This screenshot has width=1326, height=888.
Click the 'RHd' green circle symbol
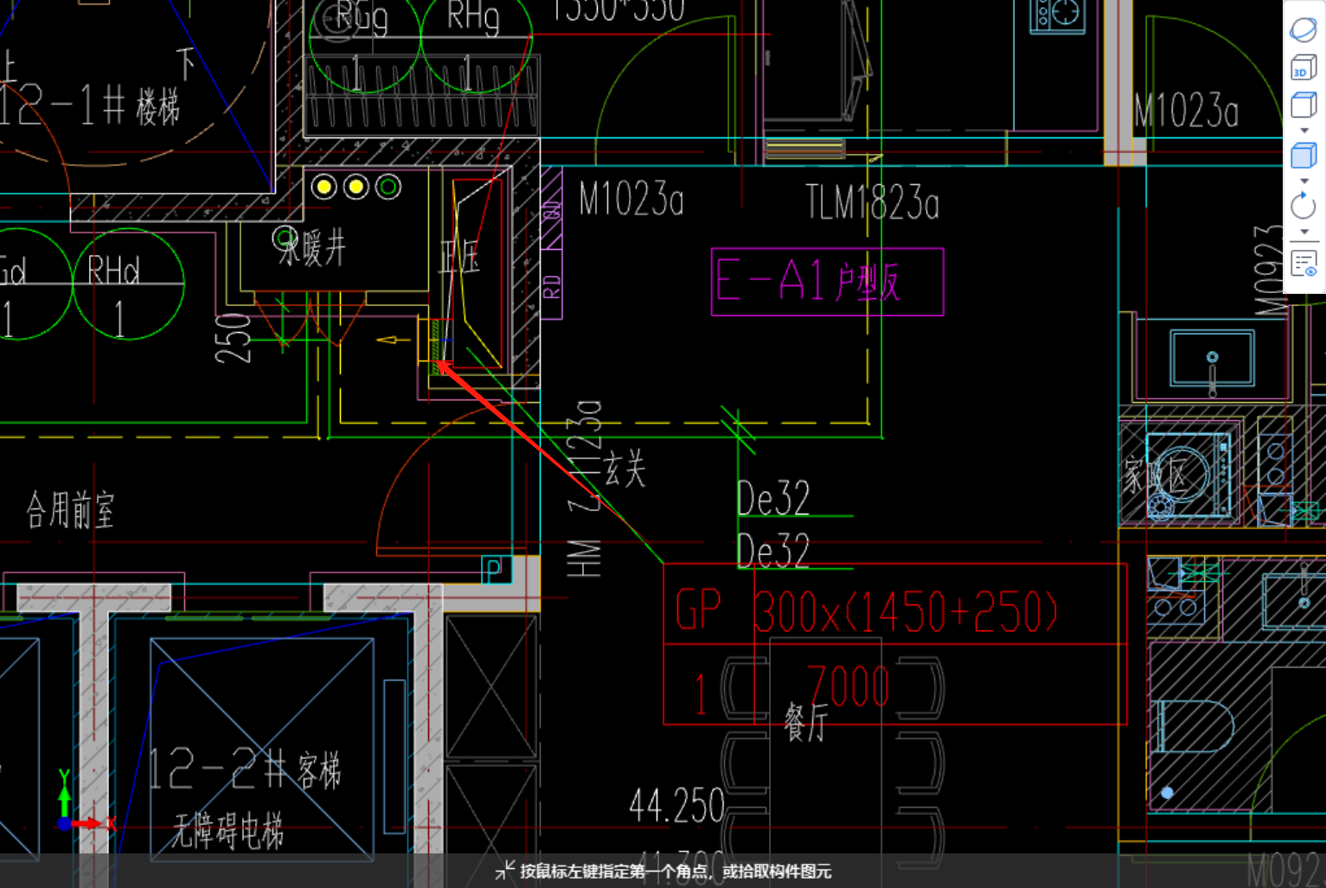[x=128, y=284]
